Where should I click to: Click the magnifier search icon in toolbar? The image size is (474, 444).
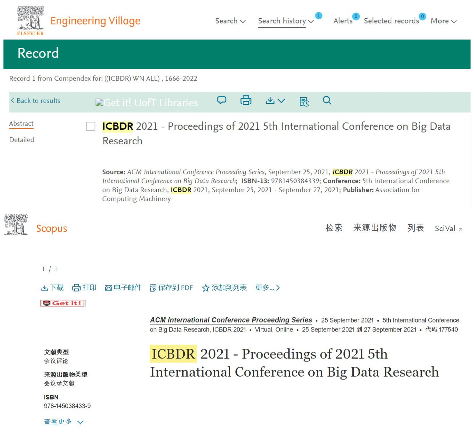pos(327,100)
